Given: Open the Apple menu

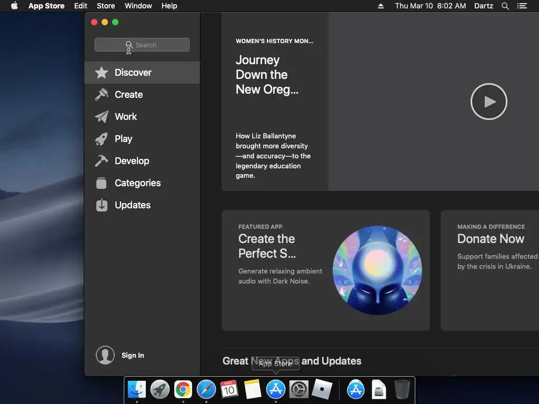Looking at the screenshot, I should click(x=14, y=6).
